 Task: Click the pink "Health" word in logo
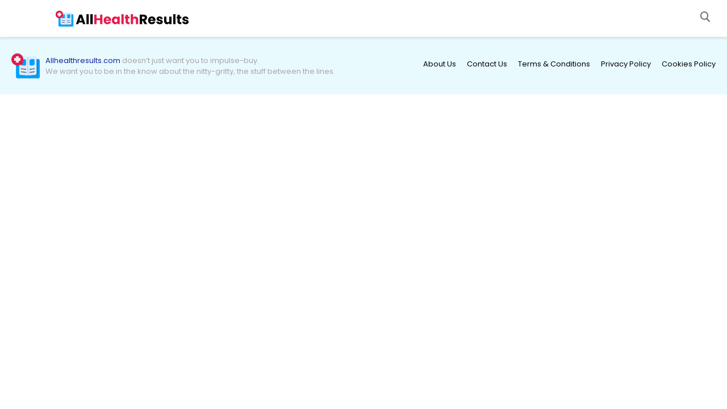(x=116, y=19)
